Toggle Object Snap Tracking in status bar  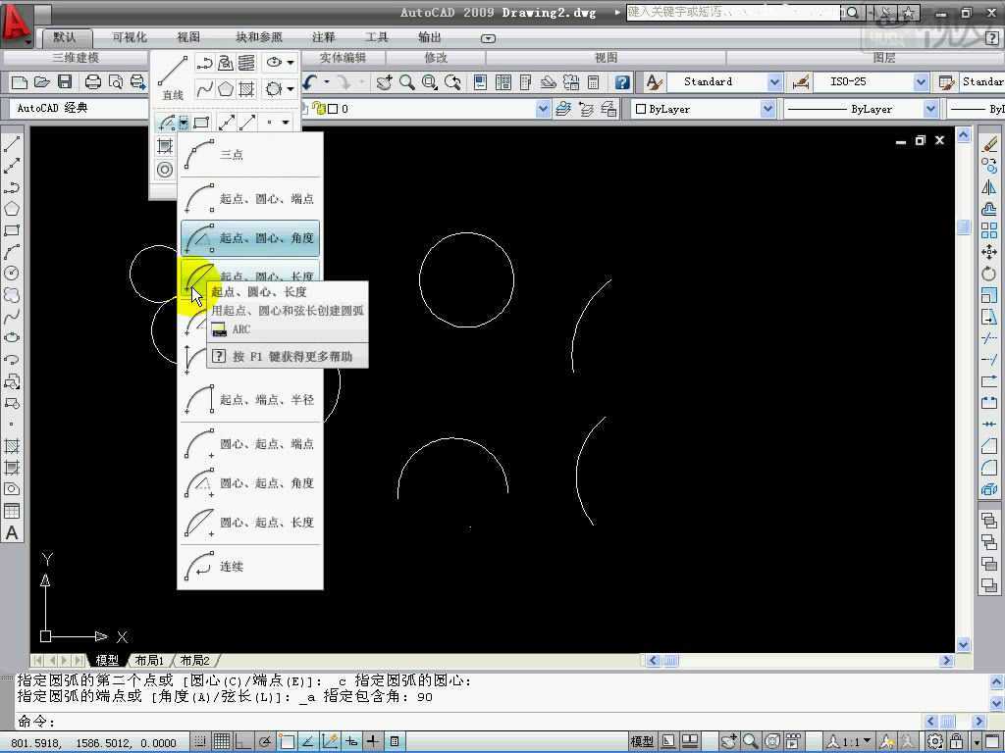(308, 741)
